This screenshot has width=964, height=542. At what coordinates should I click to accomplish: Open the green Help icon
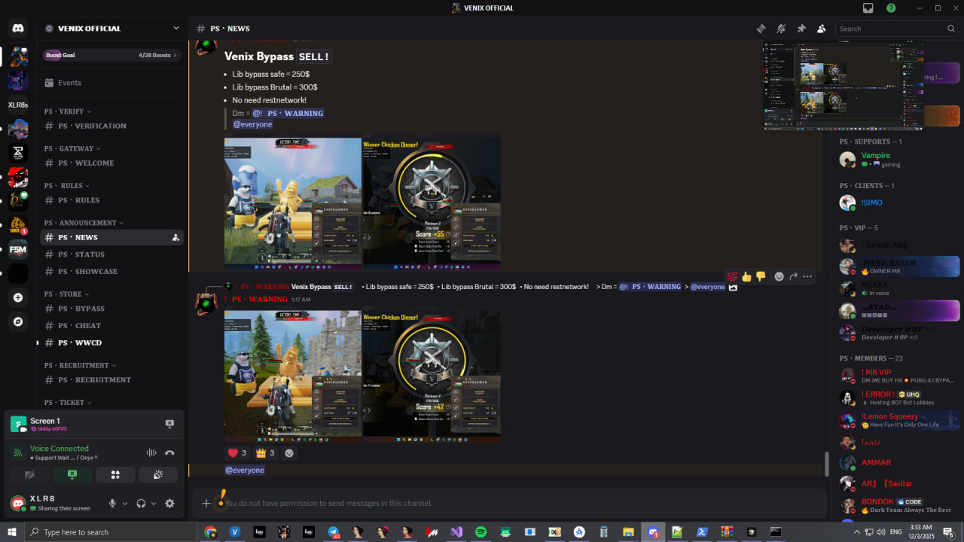click(x=891, y=8)
